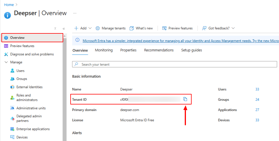Click the Devices monitor icon in sidebar
279x141 pixels.
pyautogui.click(x=12, y=137)
